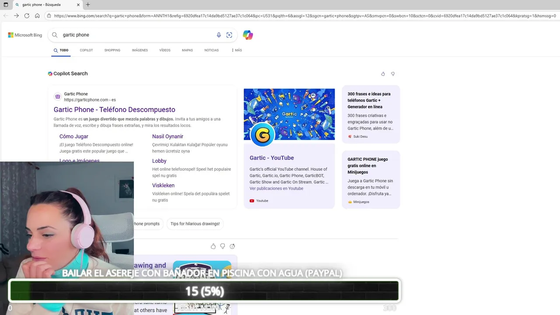Switch to the SHOPPING tab
This screenshot has height=315, width=560.
(112, 50)
